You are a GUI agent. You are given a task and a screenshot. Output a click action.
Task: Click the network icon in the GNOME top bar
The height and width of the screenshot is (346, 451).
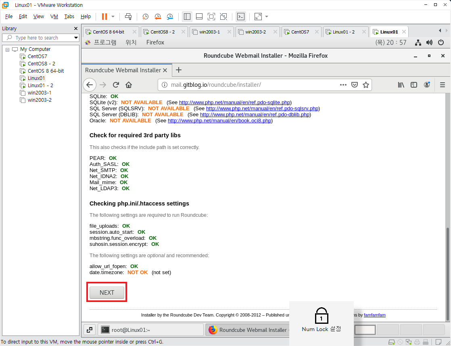[x=418, y=43]
